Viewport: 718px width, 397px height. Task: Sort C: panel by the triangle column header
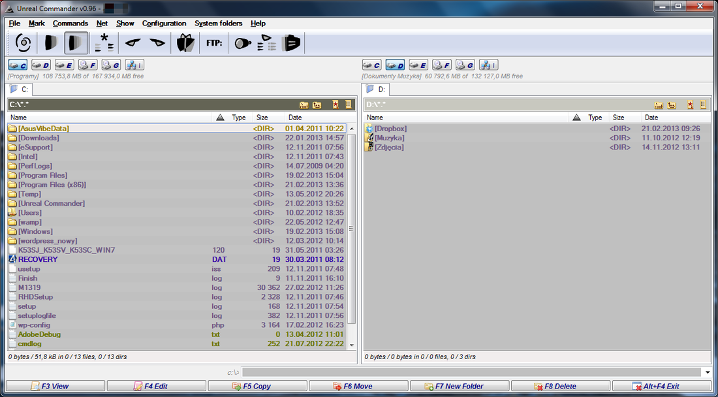[220, 118]
